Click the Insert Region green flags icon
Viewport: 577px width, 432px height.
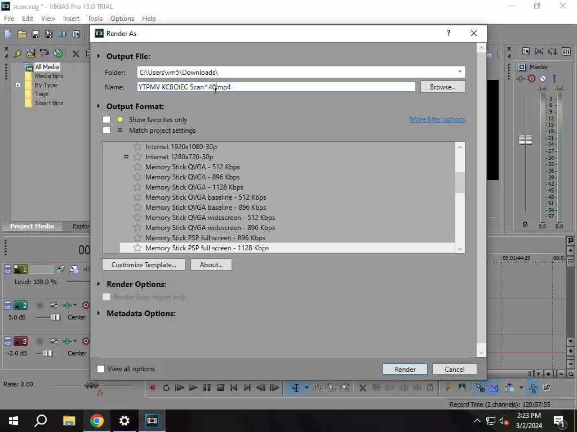462,387
